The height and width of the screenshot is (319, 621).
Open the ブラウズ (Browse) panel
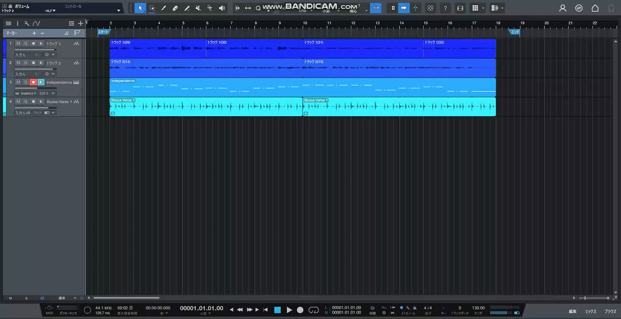(x=610, y=311)
